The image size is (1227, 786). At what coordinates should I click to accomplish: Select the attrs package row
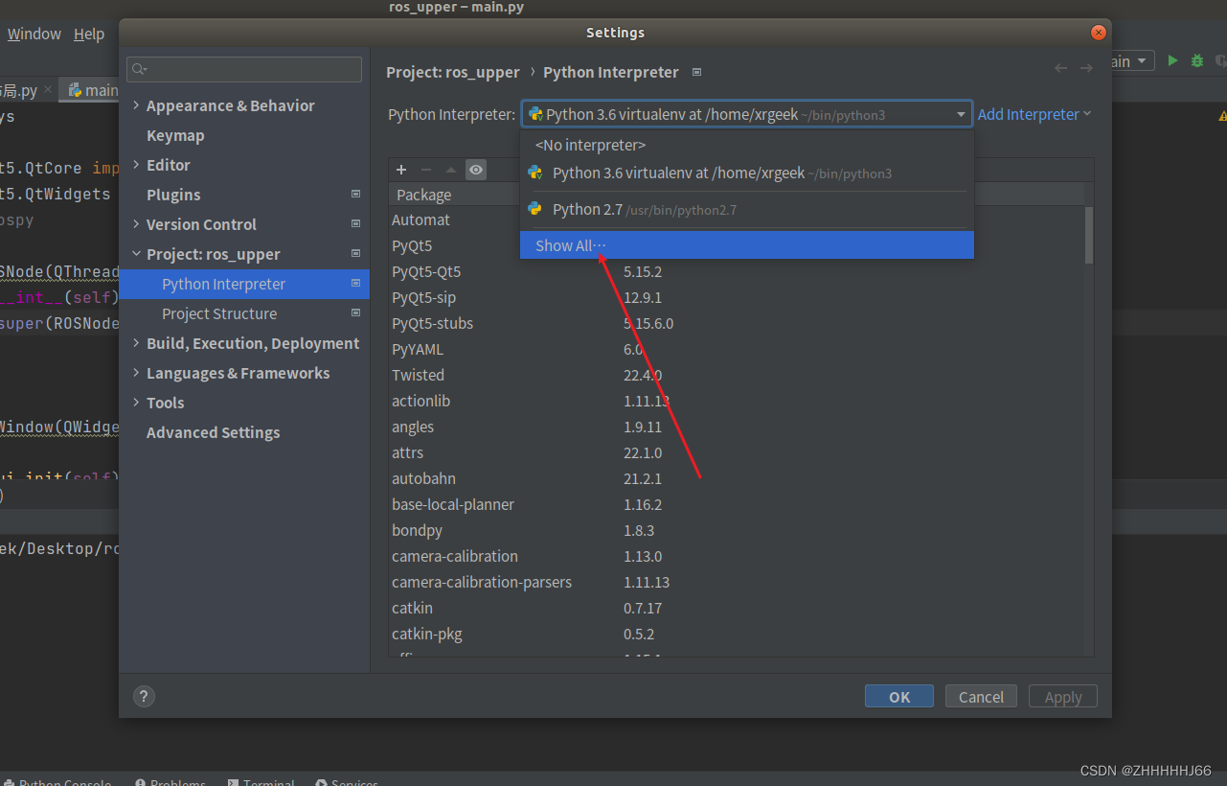tap(737, 452)
